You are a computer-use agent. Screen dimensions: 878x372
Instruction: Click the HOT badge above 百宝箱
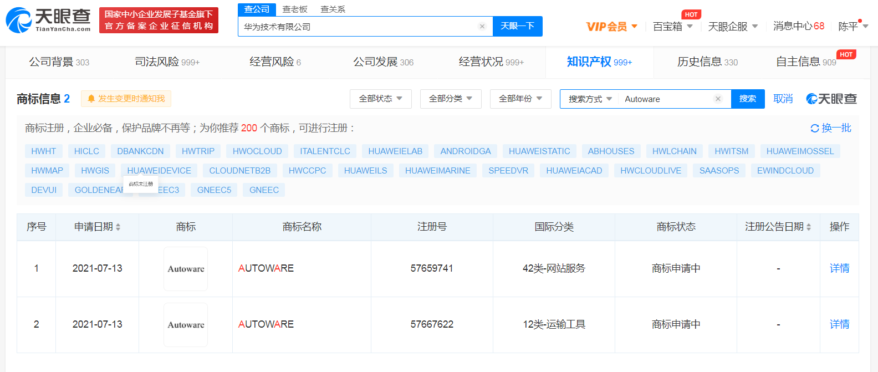pos(691,14)
